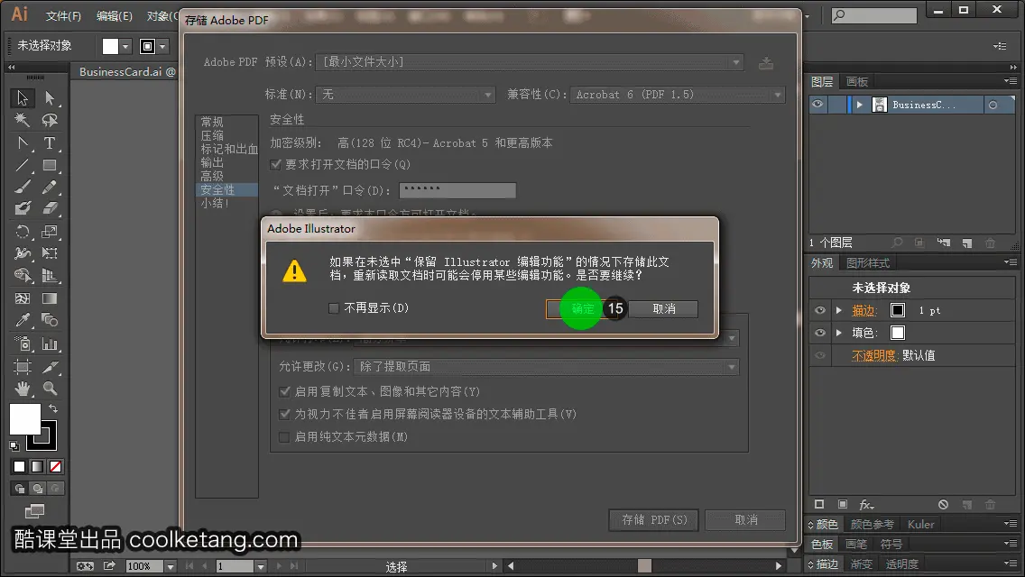Open the 标准(N) dropdown

click(405, 95)
